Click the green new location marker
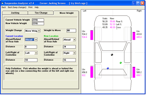 121,63
